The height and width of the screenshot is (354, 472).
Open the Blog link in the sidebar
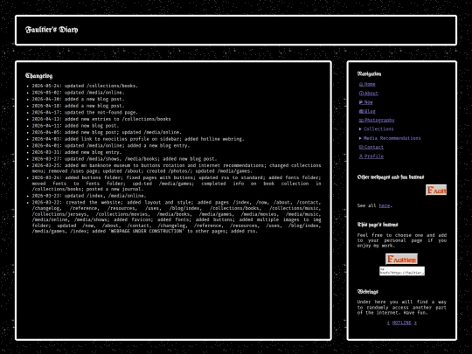click(367, 111)
